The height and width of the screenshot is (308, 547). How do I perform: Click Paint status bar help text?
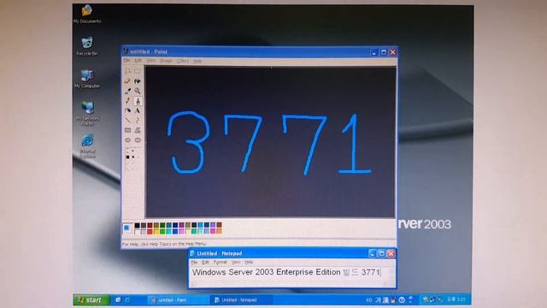164,244
